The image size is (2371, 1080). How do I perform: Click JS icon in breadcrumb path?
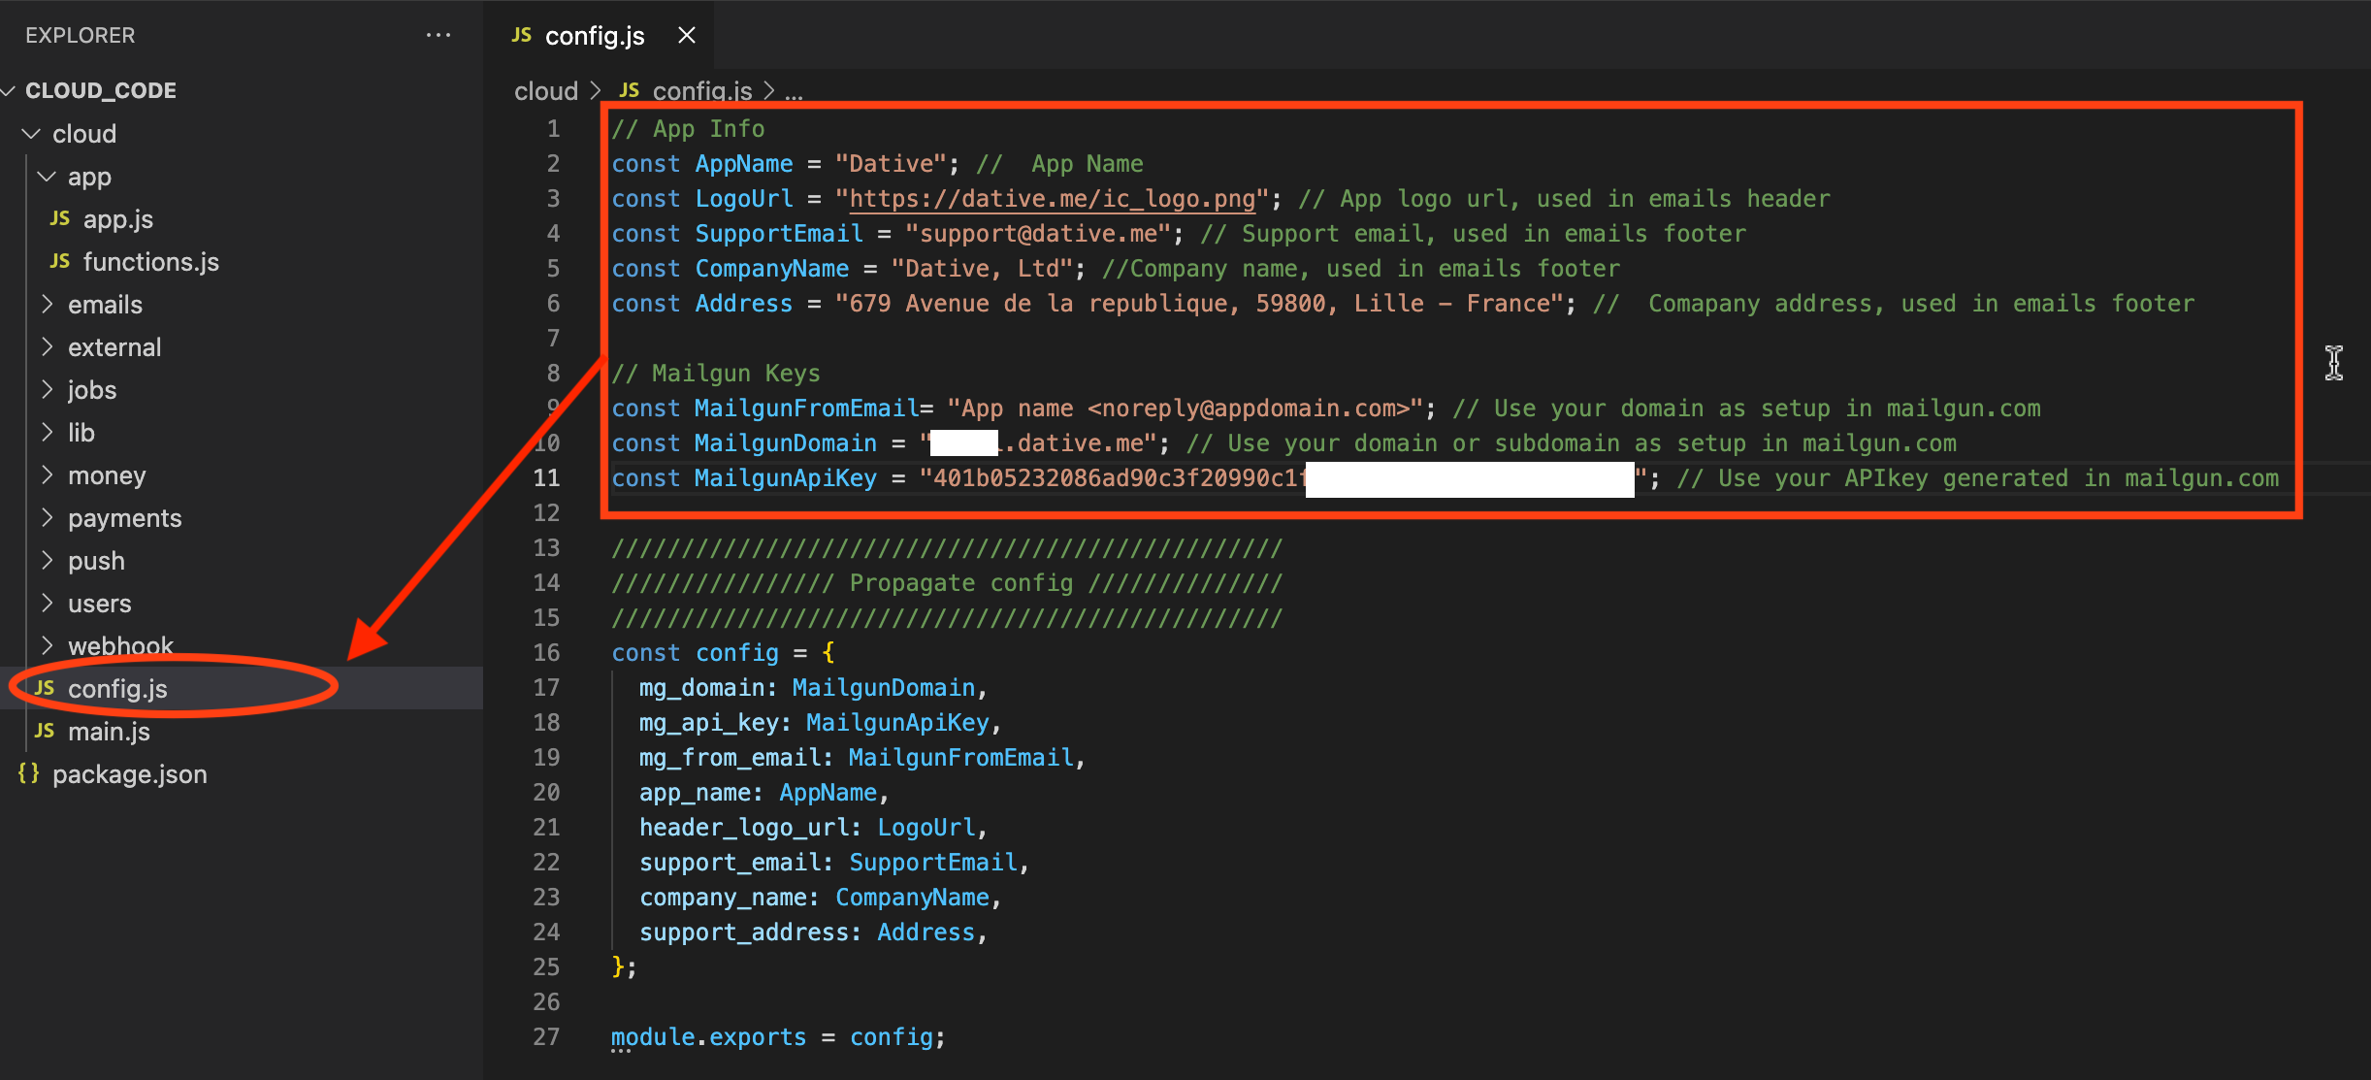630,90
